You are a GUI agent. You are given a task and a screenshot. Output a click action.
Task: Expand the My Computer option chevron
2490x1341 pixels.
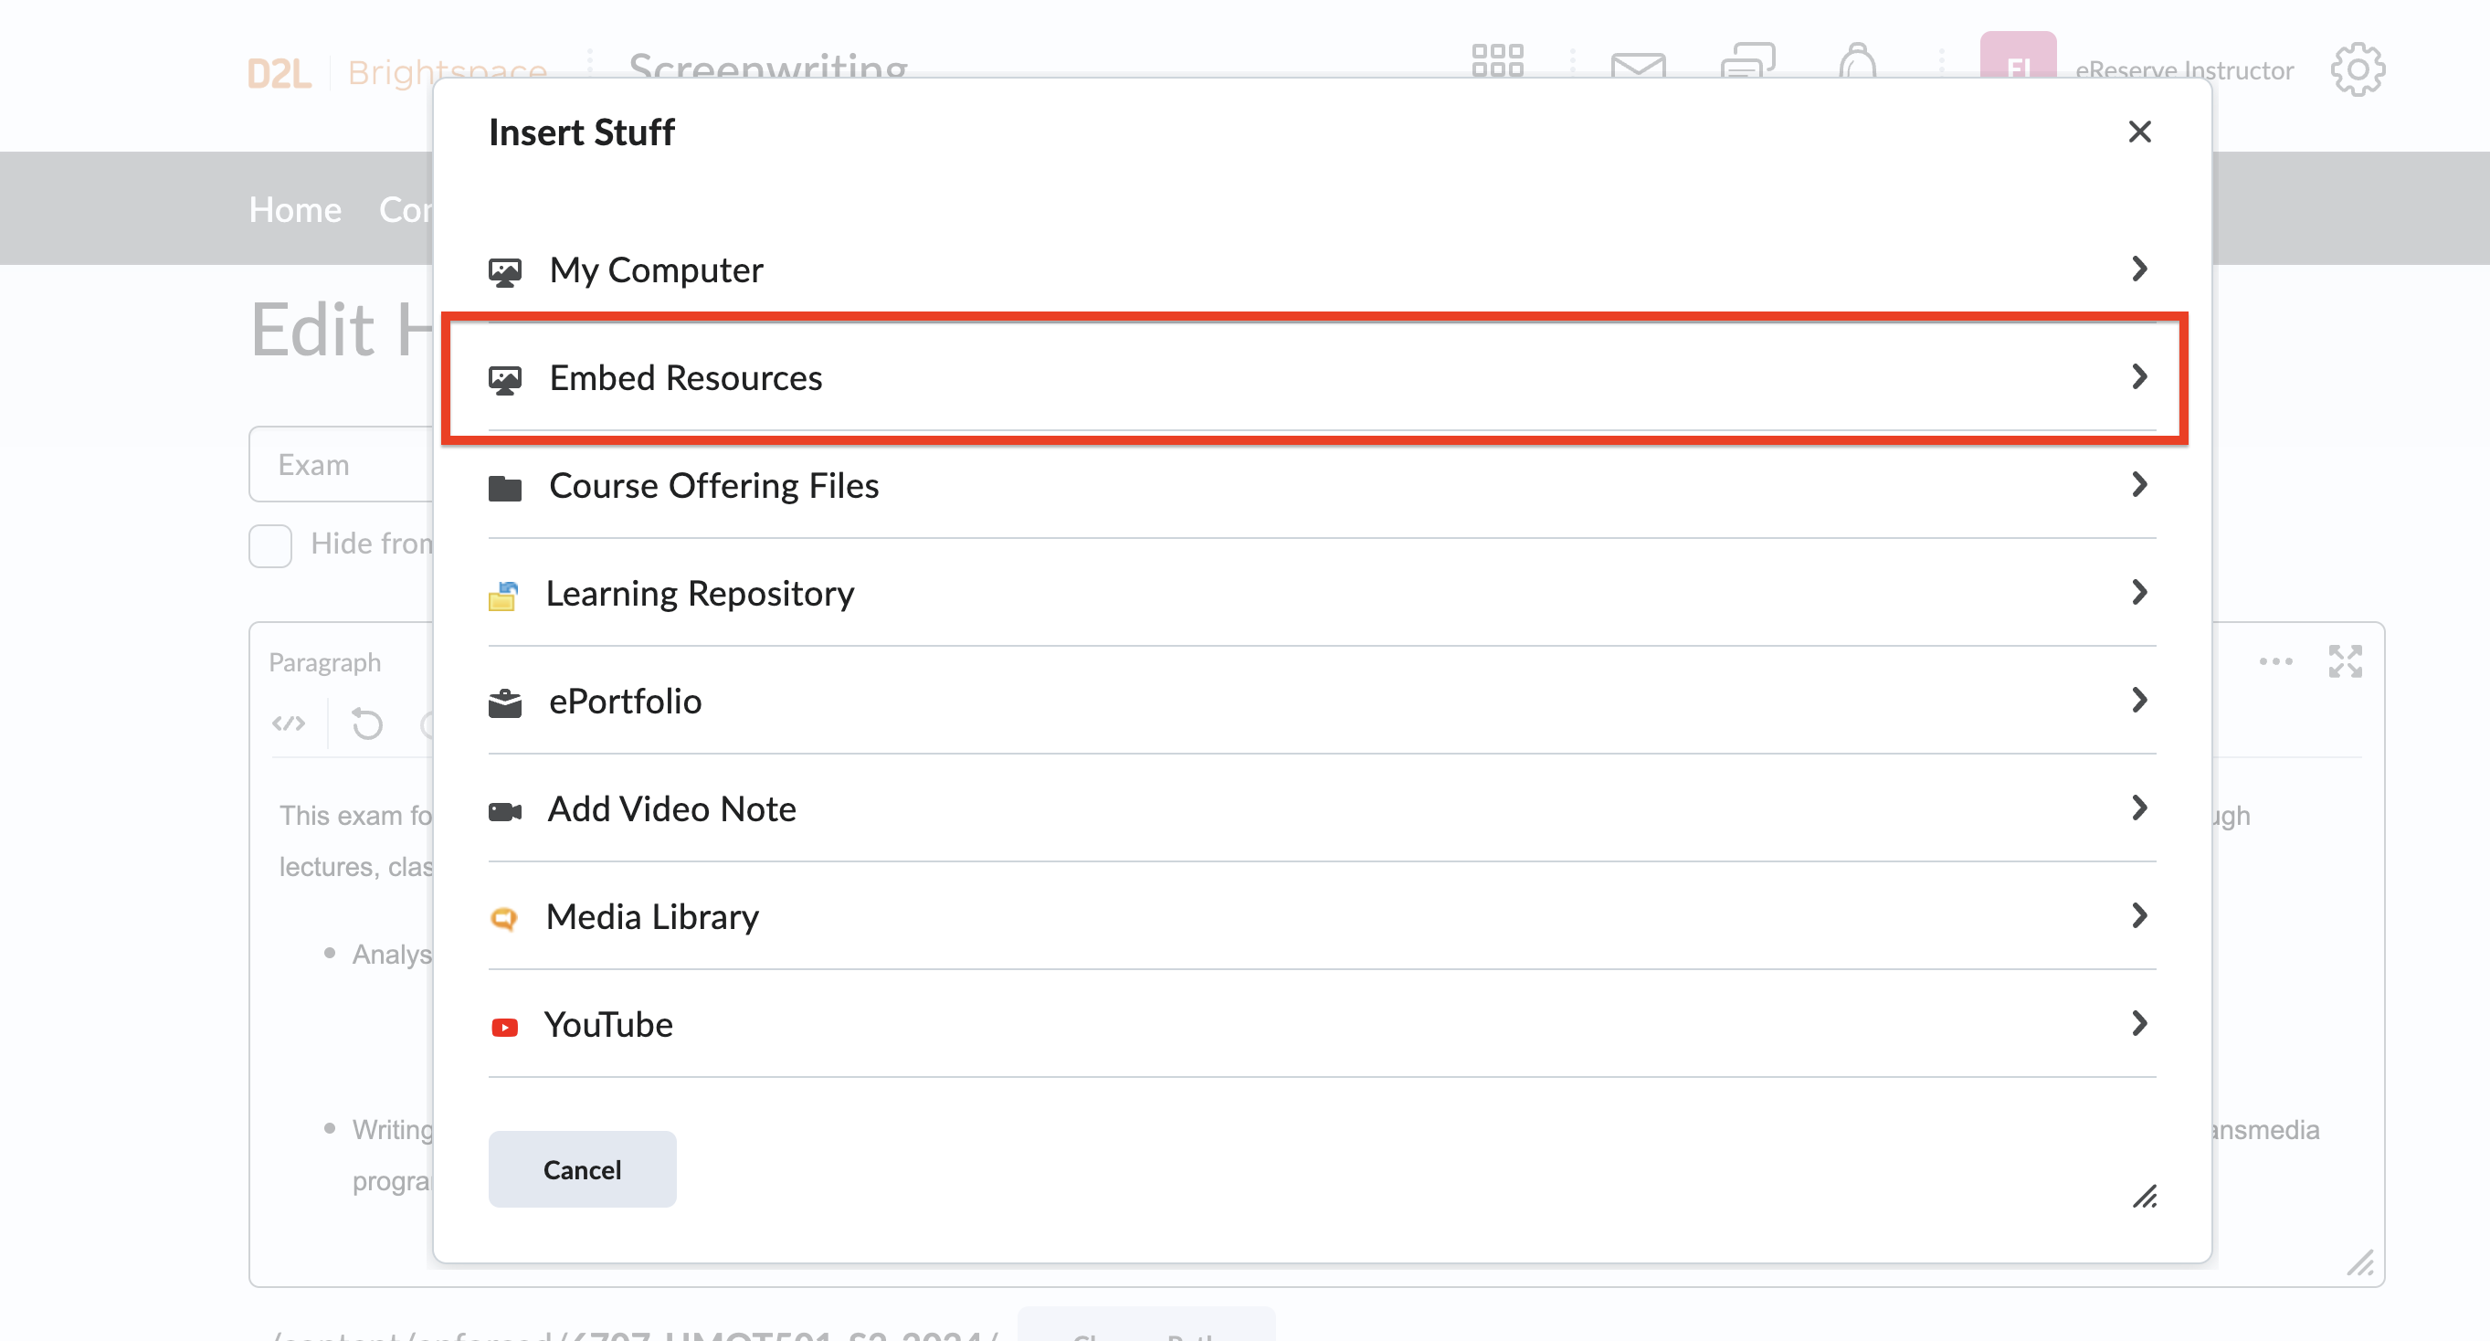2141,269
